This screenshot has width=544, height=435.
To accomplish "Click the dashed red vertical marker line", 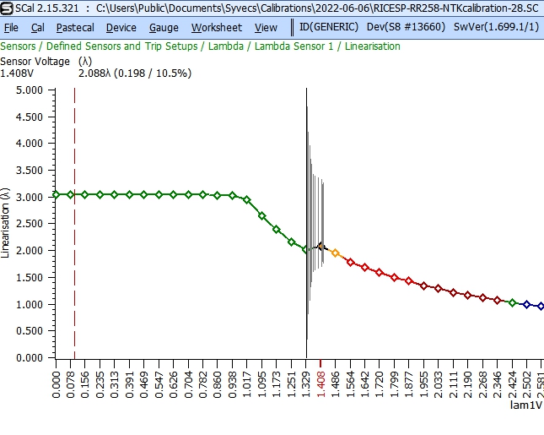I will [x=74, y=223].
